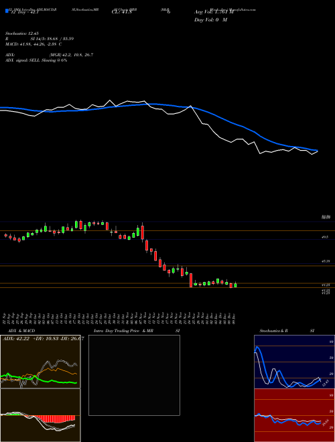335x442 pixels.
Task: Click the ADX indicator chart panel
Action: pyautogui.click(x=40, y=362)
